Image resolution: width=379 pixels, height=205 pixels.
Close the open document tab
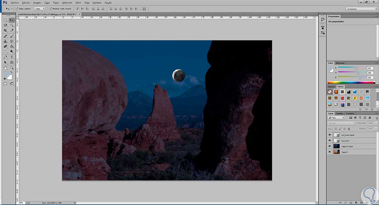pos(80,14)
